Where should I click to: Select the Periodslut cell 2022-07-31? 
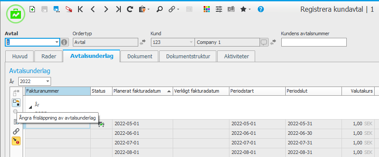pyautogui.click(x=313, y=143)
